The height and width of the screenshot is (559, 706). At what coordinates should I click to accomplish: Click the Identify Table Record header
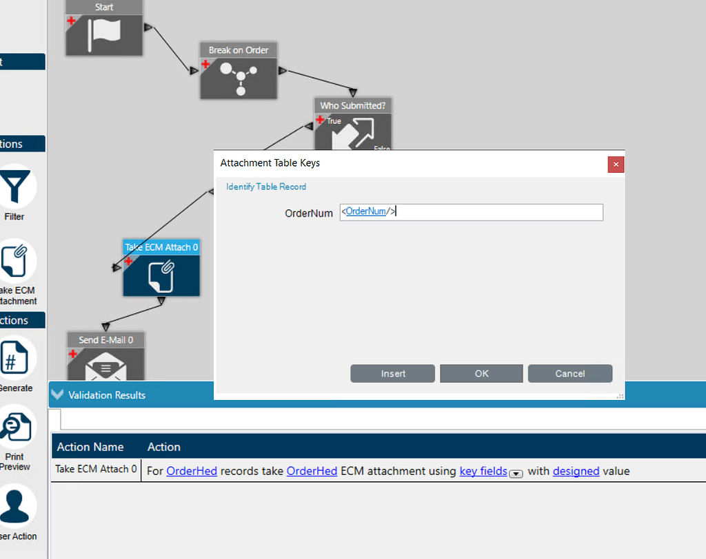(x=266, y=187)
